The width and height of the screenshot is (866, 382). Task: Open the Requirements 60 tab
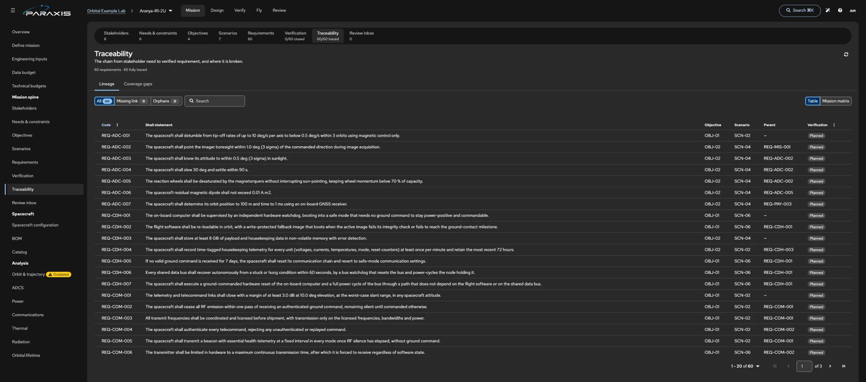(x=261, y=36)
